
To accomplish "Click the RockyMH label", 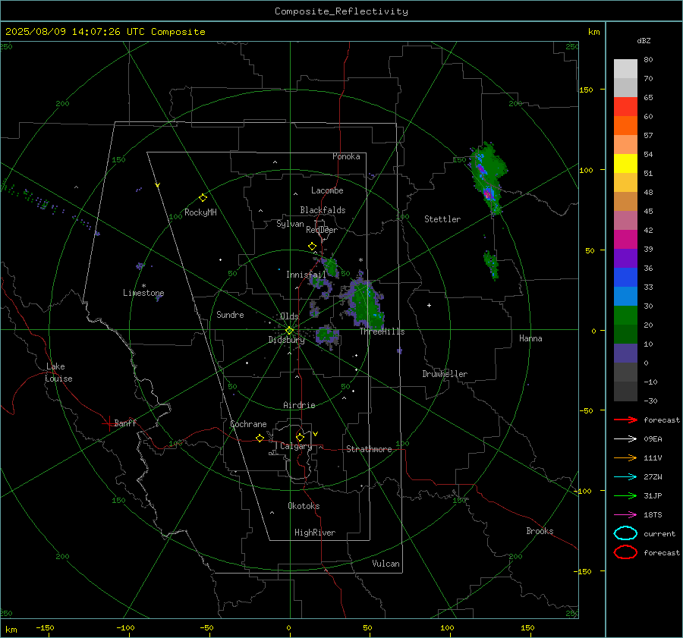I will (x=200, y=212).
